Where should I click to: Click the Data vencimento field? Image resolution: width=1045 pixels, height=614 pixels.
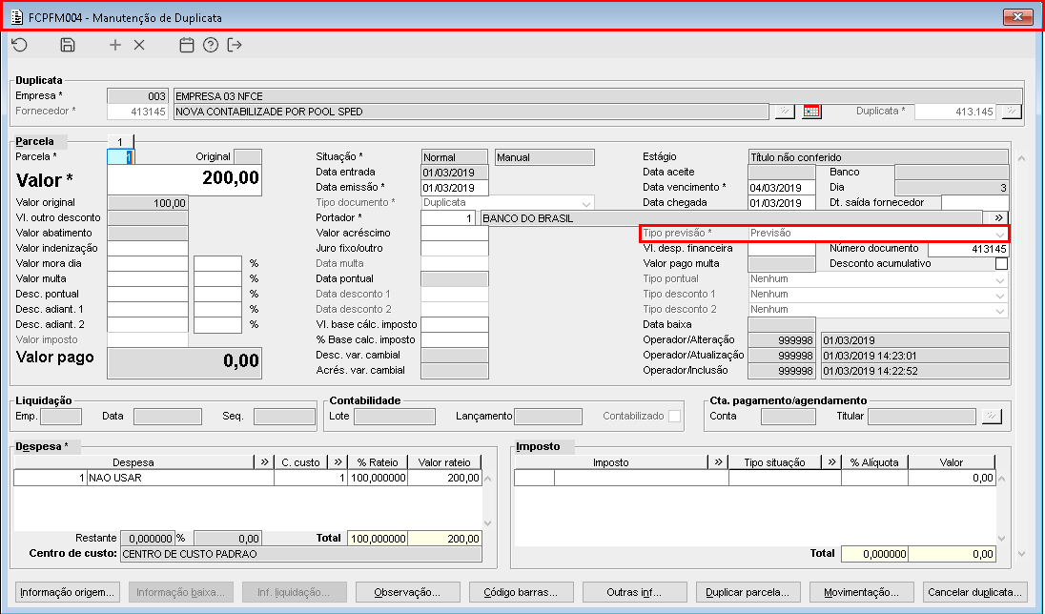tap(782, 187)
